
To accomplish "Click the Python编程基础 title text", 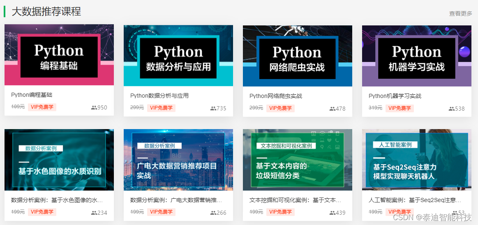I will [x=32, y=95].
